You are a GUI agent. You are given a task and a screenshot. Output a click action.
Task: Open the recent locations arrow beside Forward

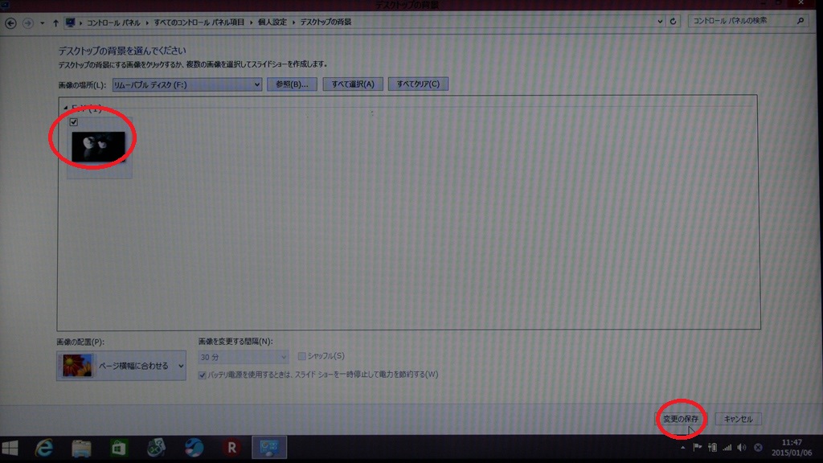tap(43, 23)
